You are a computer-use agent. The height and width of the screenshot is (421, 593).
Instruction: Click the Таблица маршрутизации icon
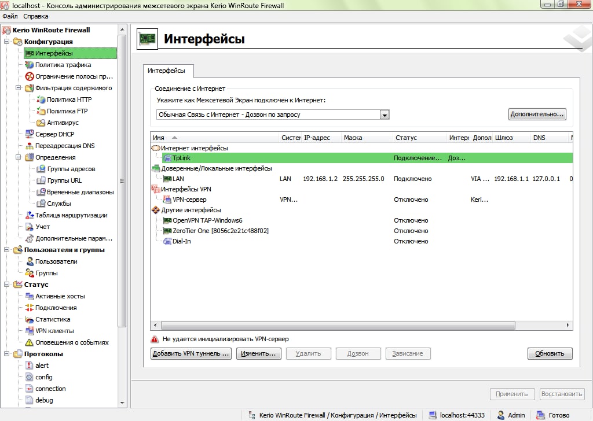pos(30,215)
